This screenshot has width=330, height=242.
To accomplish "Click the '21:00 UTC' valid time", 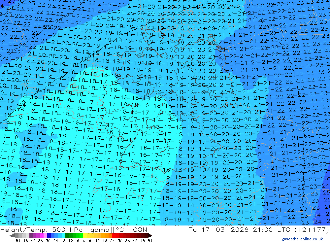I will 272,229.
